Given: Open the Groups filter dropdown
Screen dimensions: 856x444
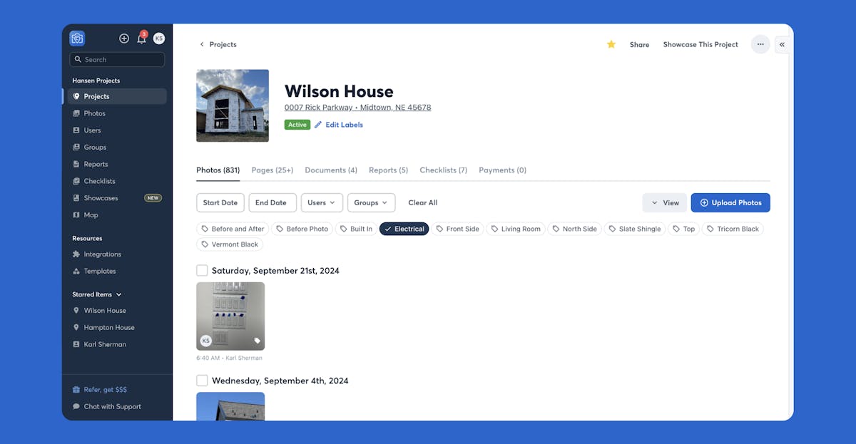Looking at the screenshot, I should click(371, 202).
